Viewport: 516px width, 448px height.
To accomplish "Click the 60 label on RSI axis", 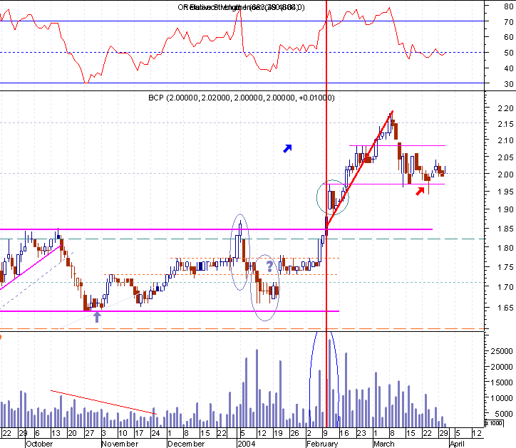I will coord(508,38).
